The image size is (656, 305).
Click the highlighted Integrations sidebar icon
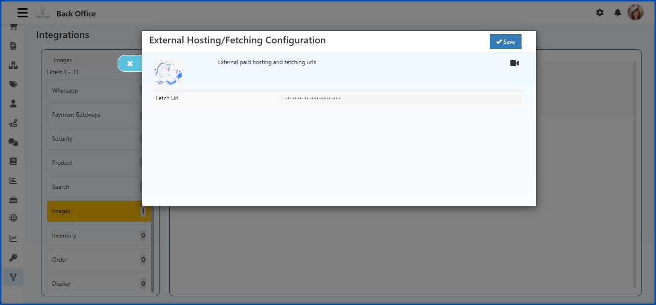13,277
